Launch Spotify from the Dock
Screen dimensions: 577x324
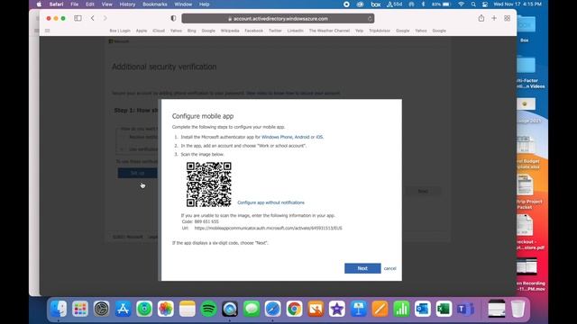[208, 309]
